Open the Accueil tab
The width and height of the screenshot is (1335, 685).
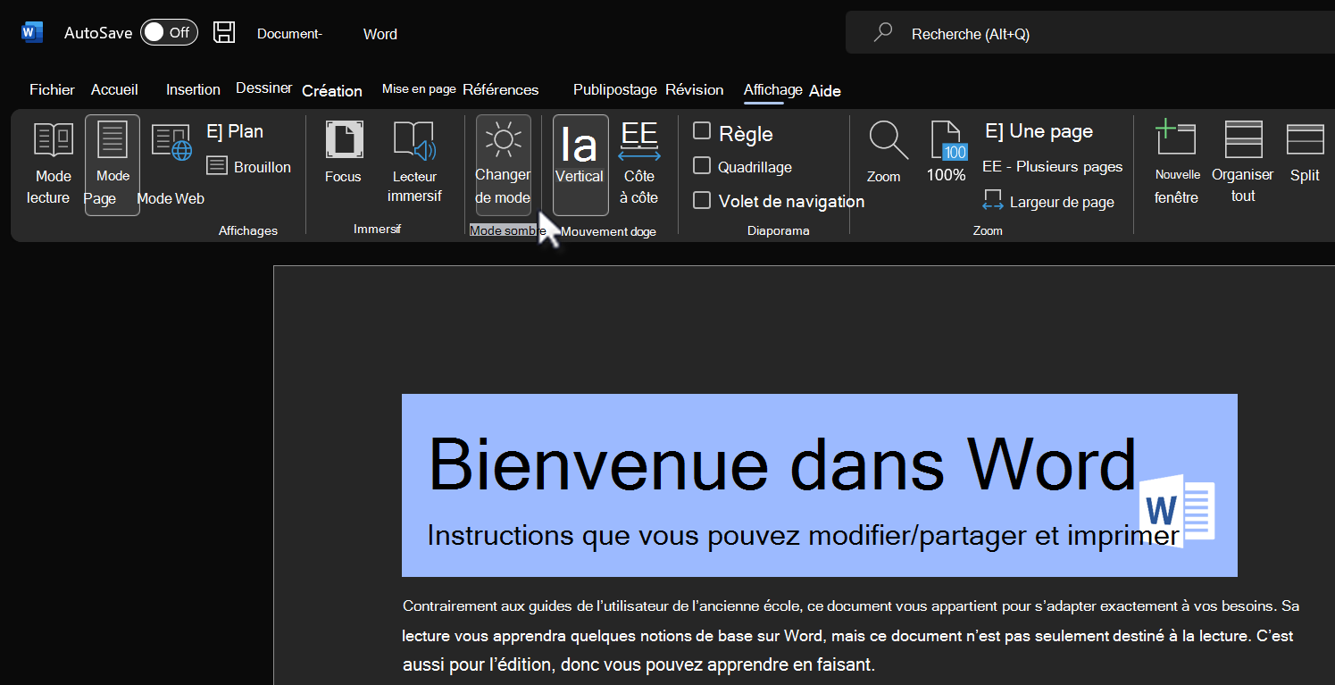coord(114,89)
